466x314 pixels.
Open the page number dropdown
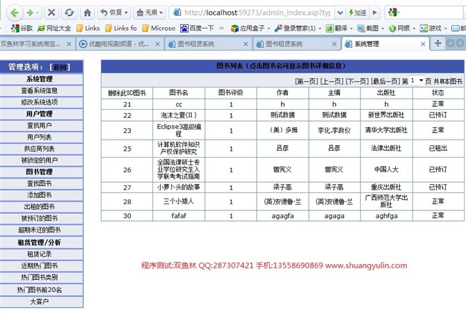417,81
